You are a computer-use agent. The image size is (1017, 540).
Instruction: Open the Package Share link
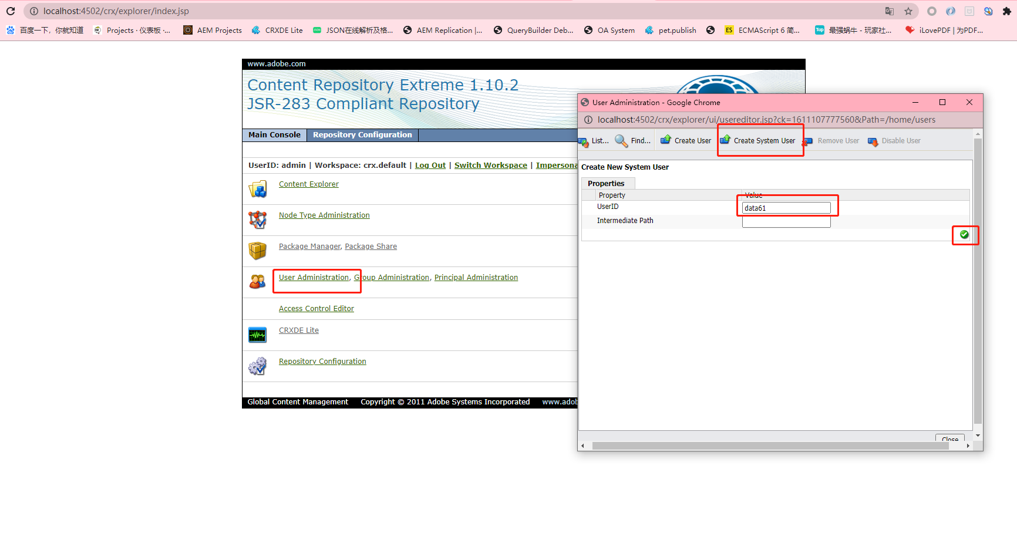pyautogui.click(x=371, y=247)
